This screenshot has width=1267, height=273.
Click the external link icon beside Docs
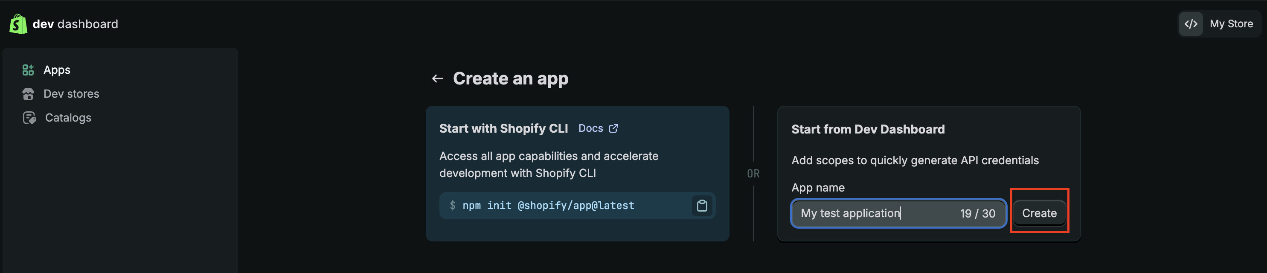click(x=613, y=129)
